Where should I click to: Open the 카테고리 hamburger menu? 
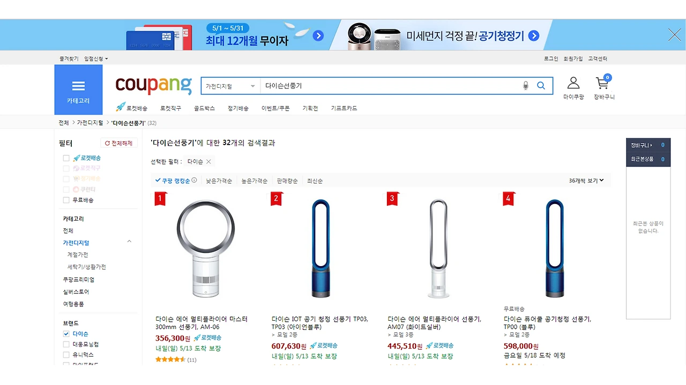(78, 86)
